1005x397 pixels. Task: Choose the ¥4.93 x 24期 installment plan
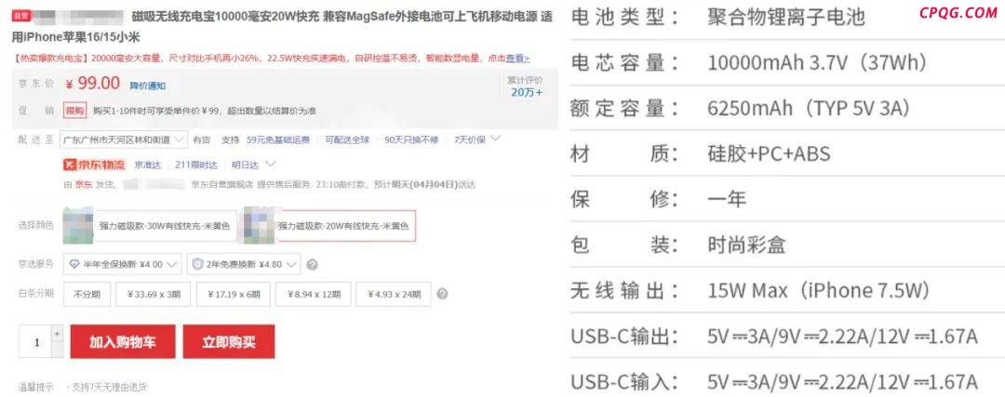pyautogui.click(x=394, y=294)
